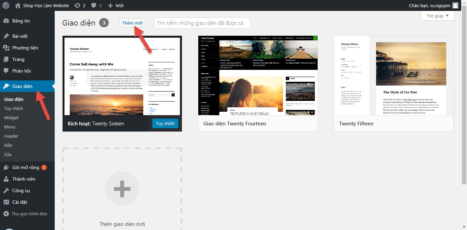This screenshot has width=467, height=230.
Task: Open updates via the refresh icon showing 2
Action: click(x=79, y=5)
